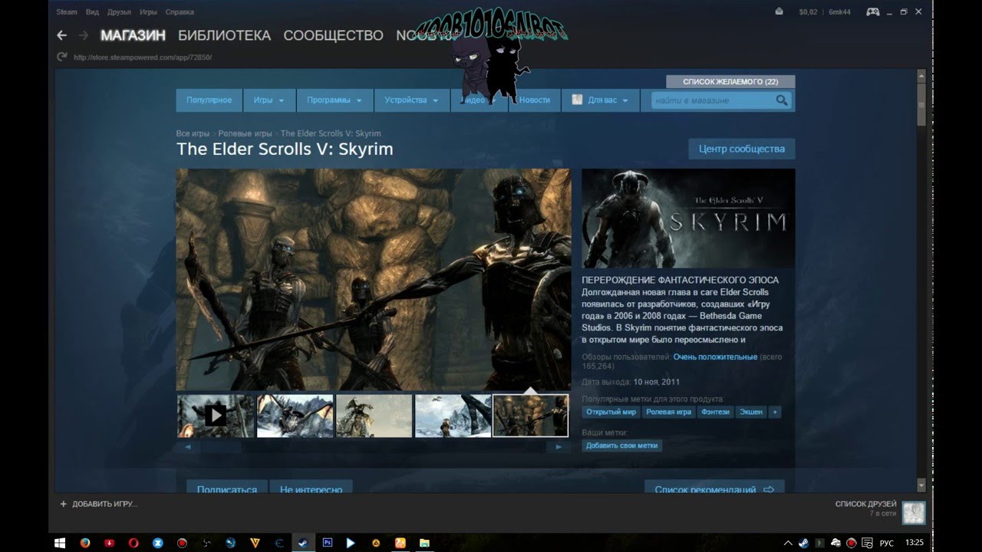Open the Игры menu in menu bar
The image size is (982, 552).
[x=148, y=12]
